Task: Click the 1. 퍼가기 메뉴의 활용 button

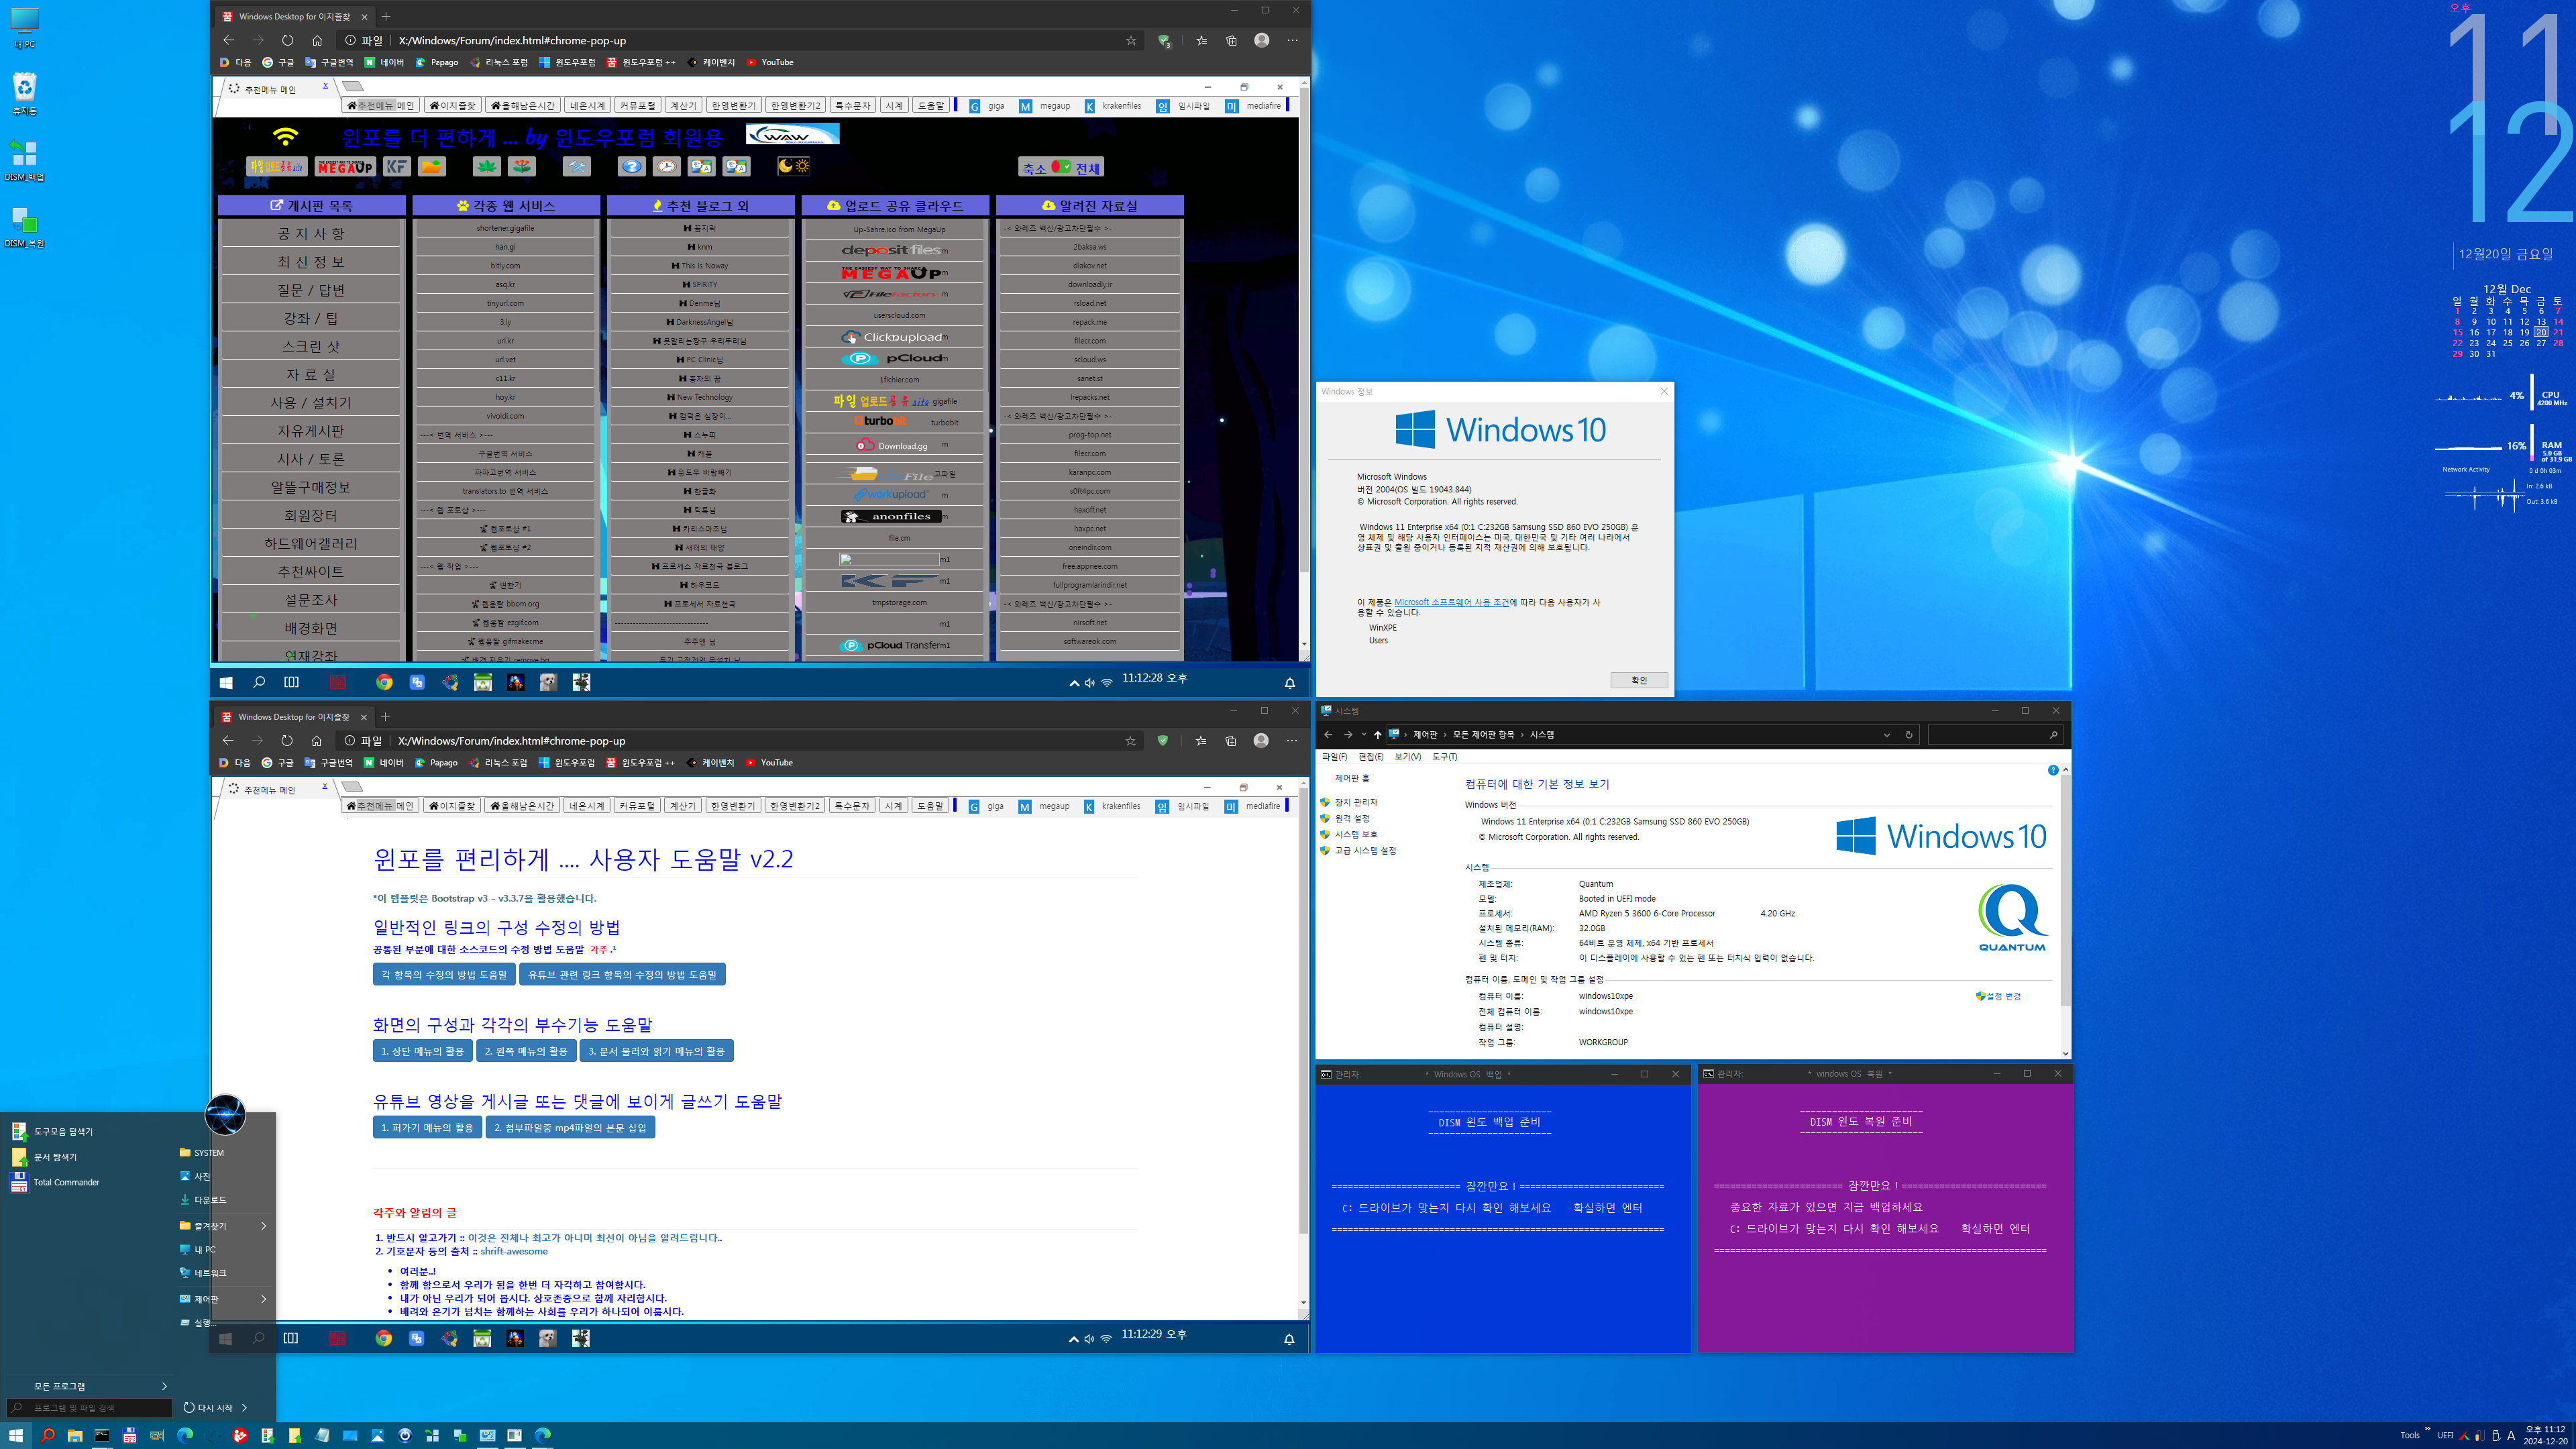Action: click(427, 1127)
